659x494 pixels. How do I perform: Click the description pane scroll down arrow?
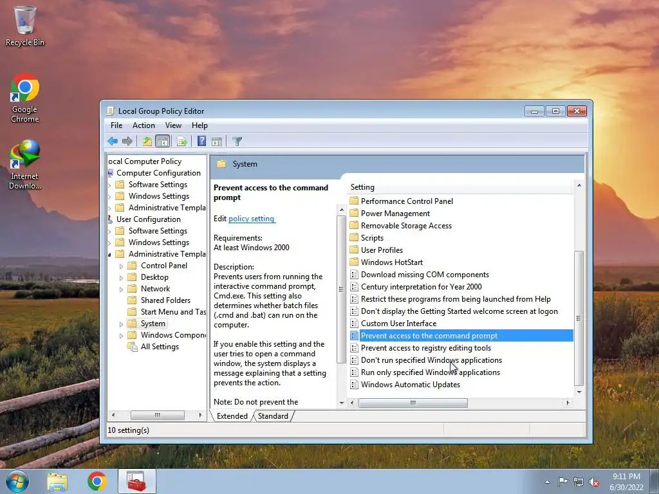click(341, 403)
